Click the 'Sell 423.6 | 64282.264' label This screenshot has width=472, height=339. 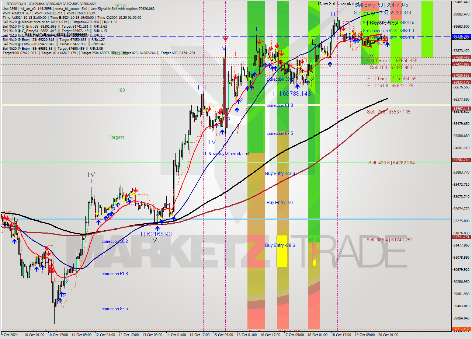pyautogui.click(x=391, y=162)
